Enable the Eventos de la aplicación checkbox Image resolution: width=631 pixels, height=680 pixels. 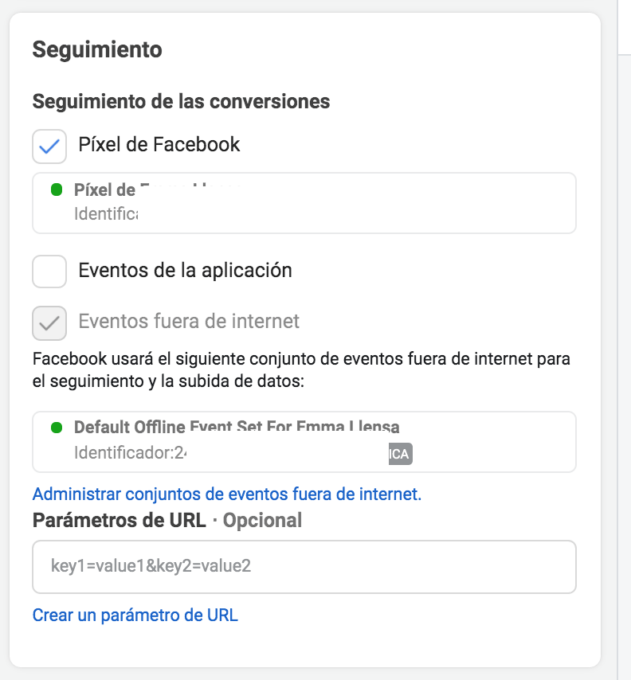click(x=49, y=272)
